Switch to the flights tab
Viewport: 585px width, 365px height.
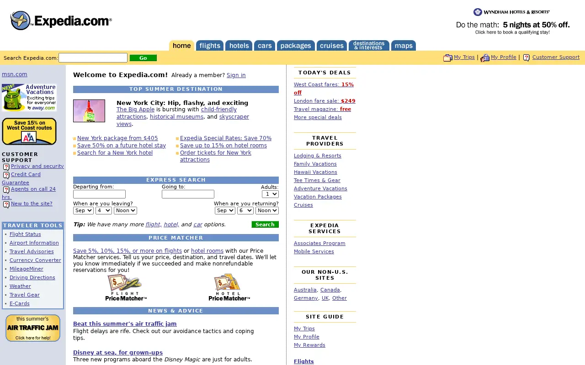210,46
